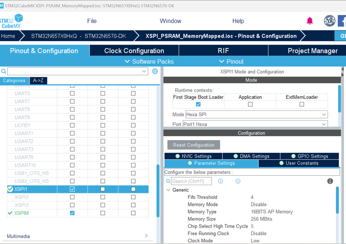The image size is (346, 244).
Task: Select Pinout & Configuration tab
Action: (x=44, y=51)
